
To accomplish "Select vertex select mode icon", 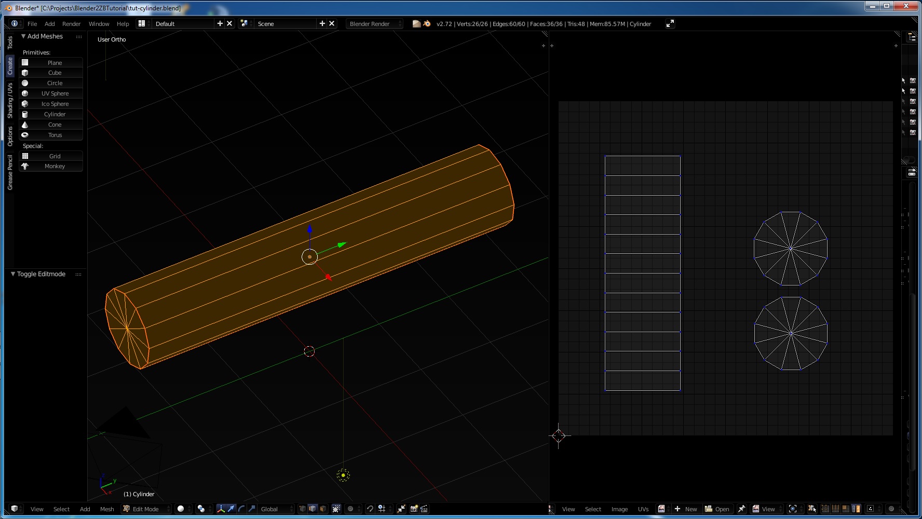I will click(x=303, y=509).
